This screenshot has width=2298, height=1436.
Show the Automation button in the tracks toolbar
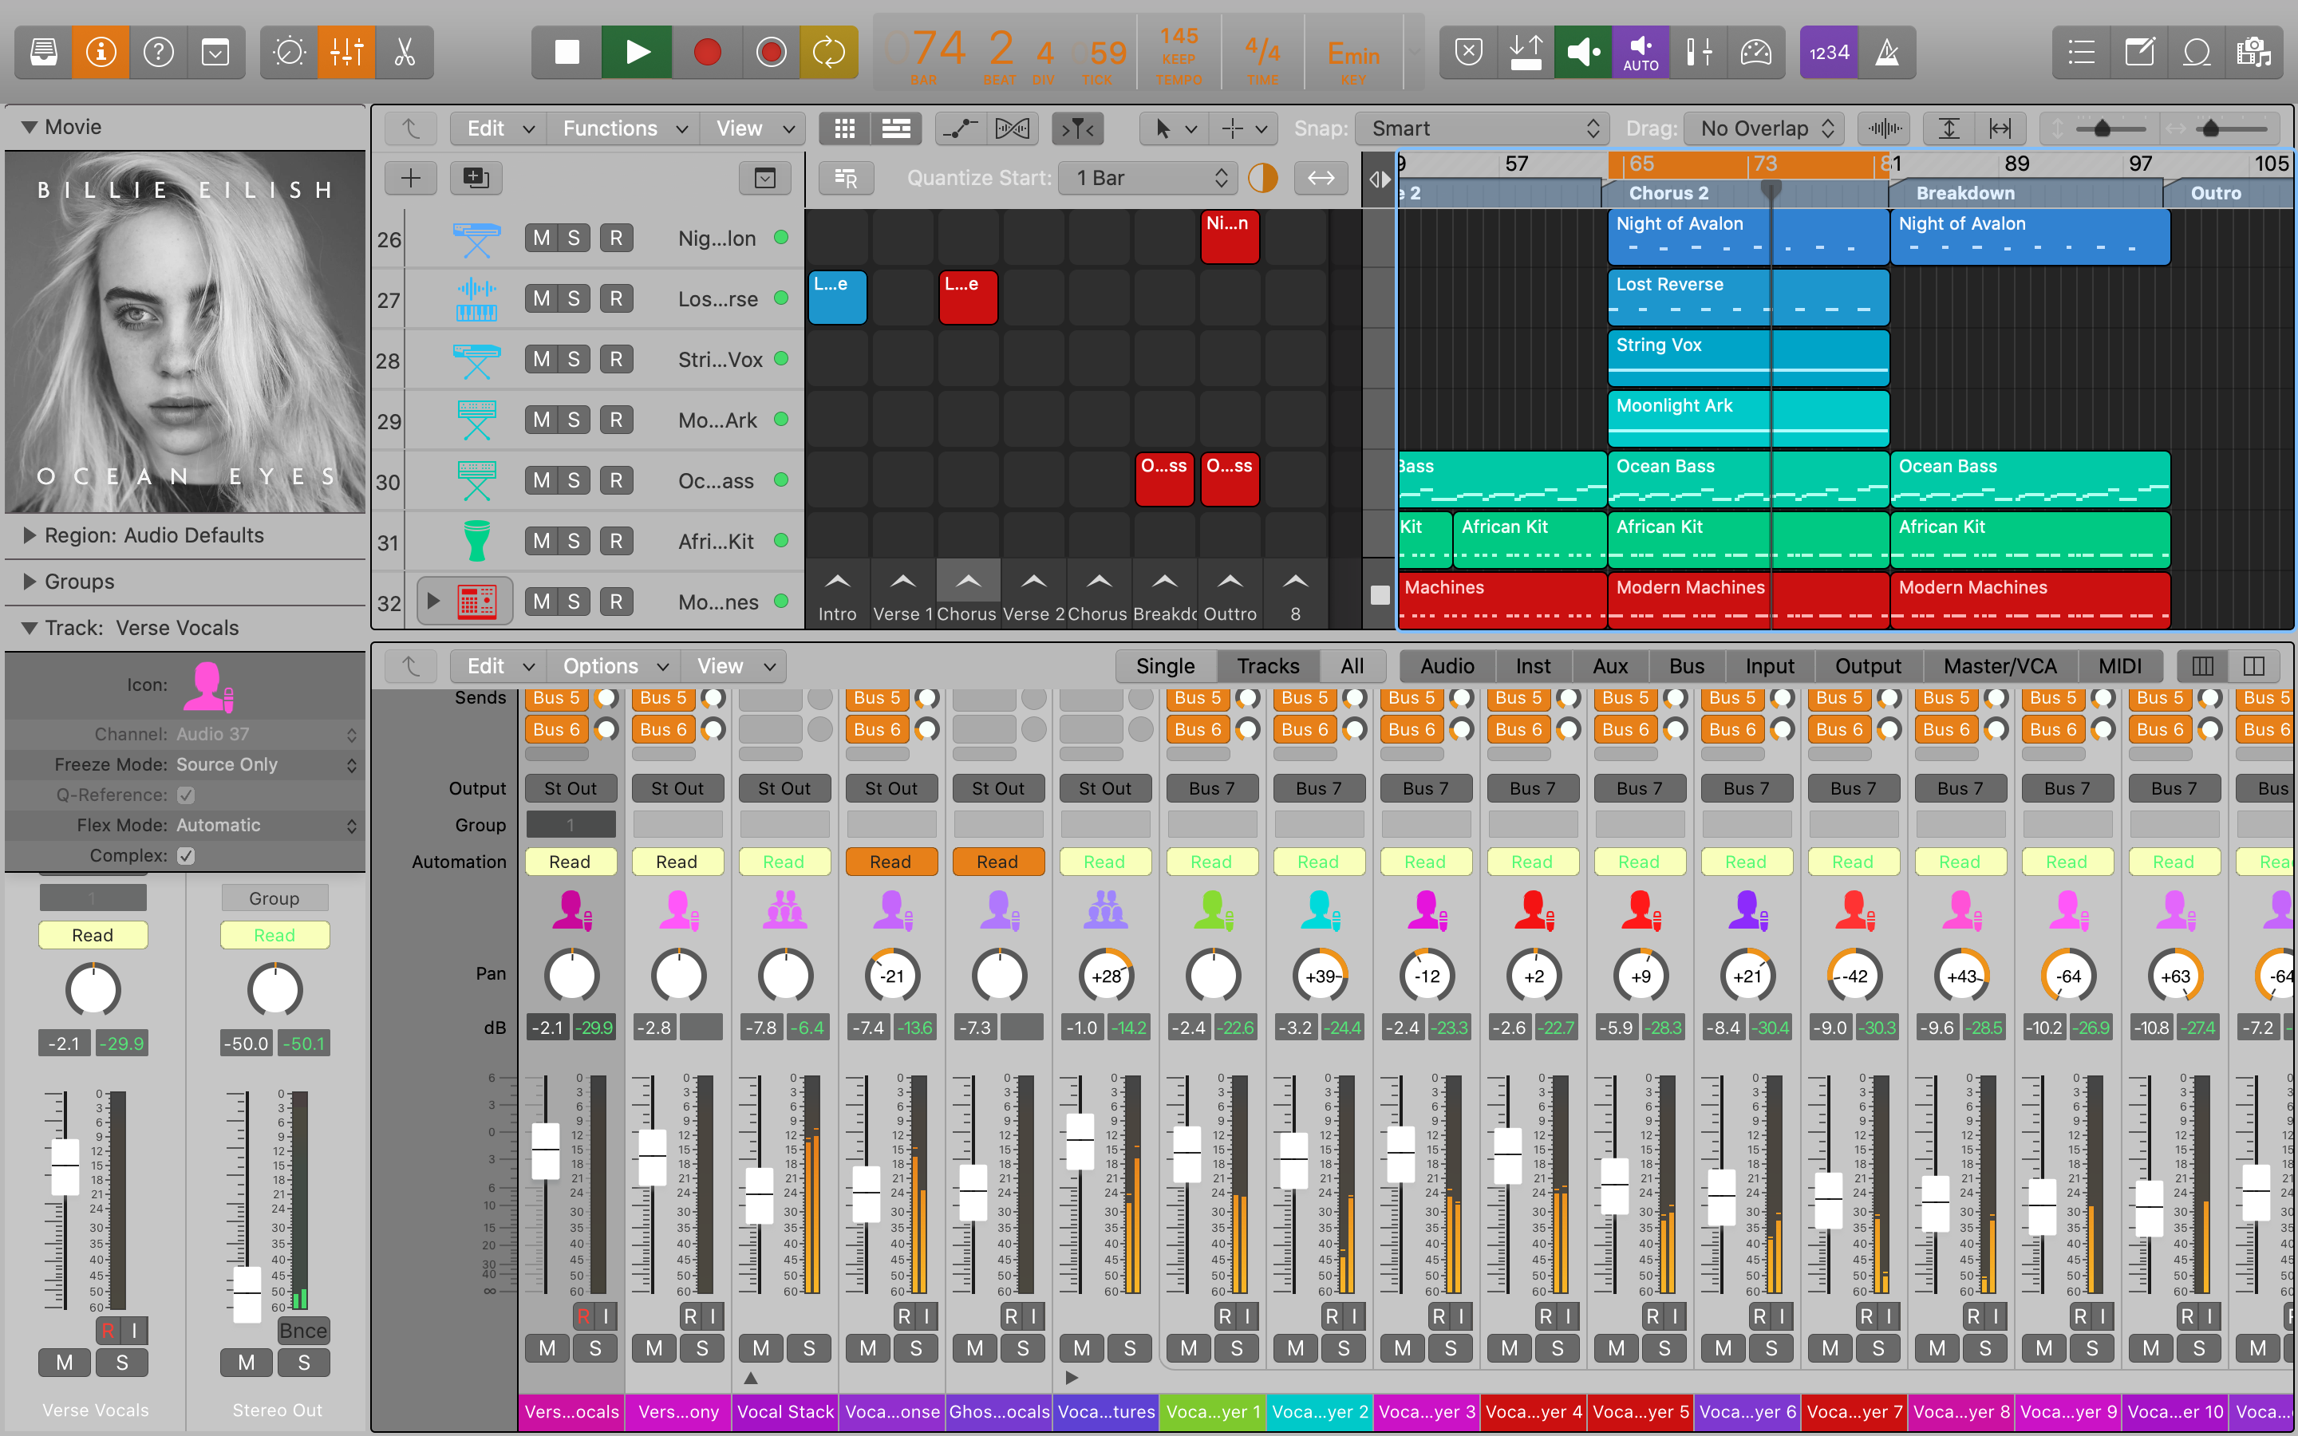pos(959,128)
